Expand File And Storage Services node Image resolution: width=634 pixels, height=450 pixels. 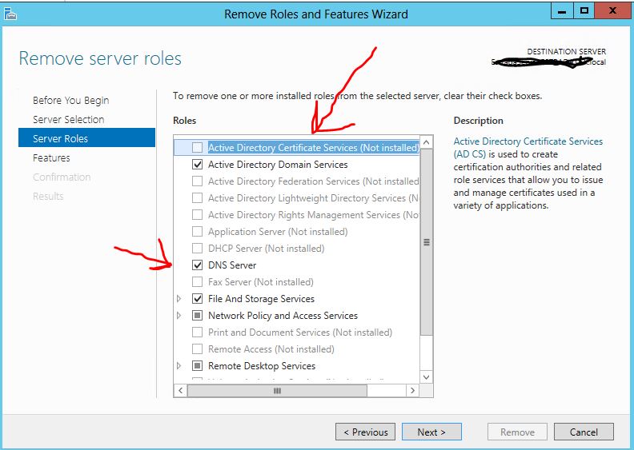coord(179,299)
